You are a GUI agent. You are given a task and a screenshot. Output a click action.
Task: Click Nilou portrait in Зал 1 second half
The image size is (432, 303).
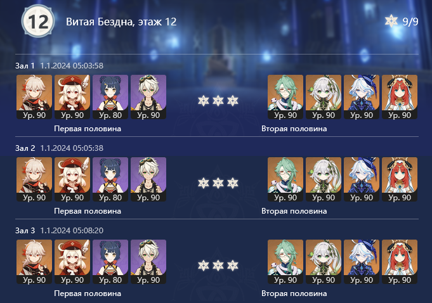400,97
